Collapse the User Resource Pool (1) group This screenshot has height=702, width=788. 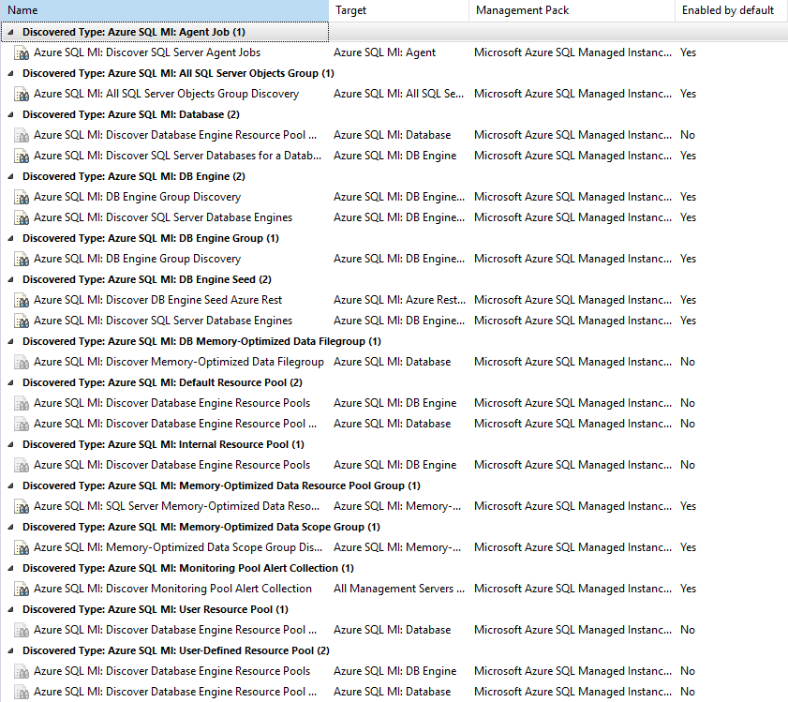[x=10, y=609]
